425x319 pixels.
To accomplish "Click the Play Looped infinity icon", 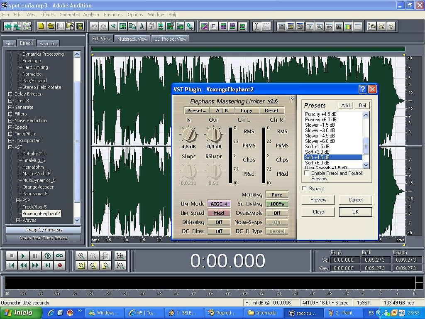I will coord(59,256).
